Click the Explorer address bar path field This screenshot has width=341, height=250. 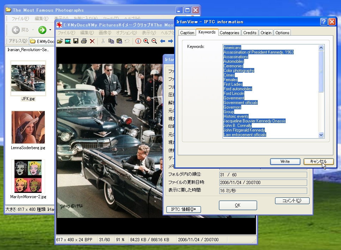click(x=42, y=41)
